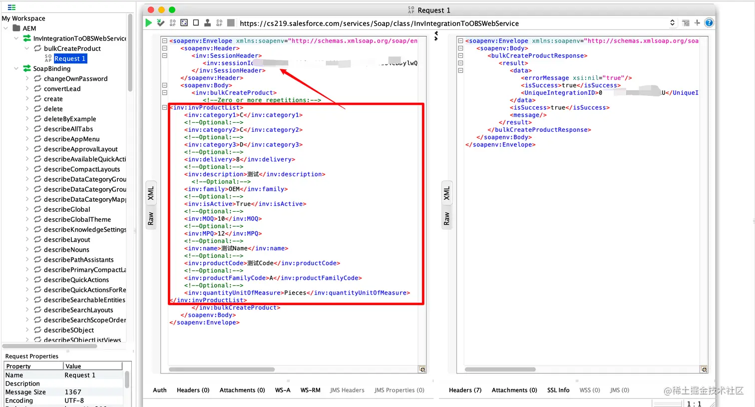Click the plus icon in request toolbar
This screenshot has height=407, width=755.
pyautogui.click(x=697, y=23)
